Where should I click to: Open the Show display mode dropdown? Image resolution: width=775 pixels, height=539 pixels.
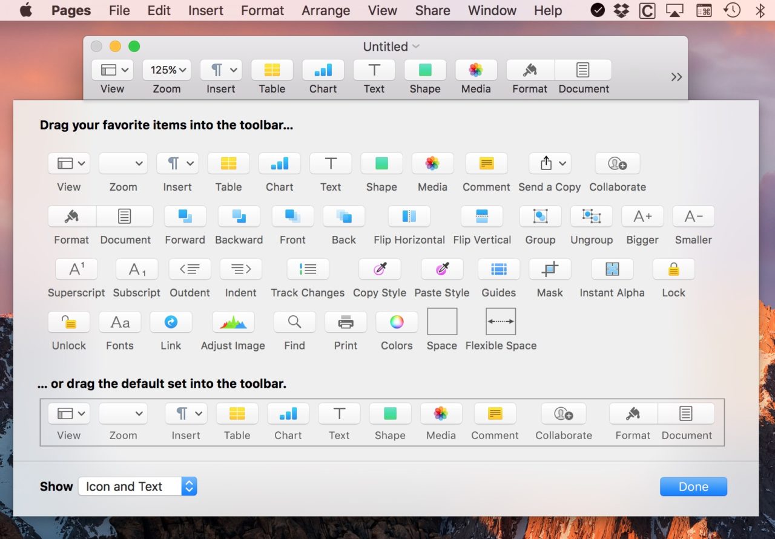(x=137, y=486)
